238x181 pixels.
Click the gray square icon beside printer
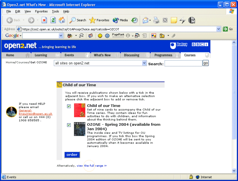pyautogui.click(x=165, y=20)
